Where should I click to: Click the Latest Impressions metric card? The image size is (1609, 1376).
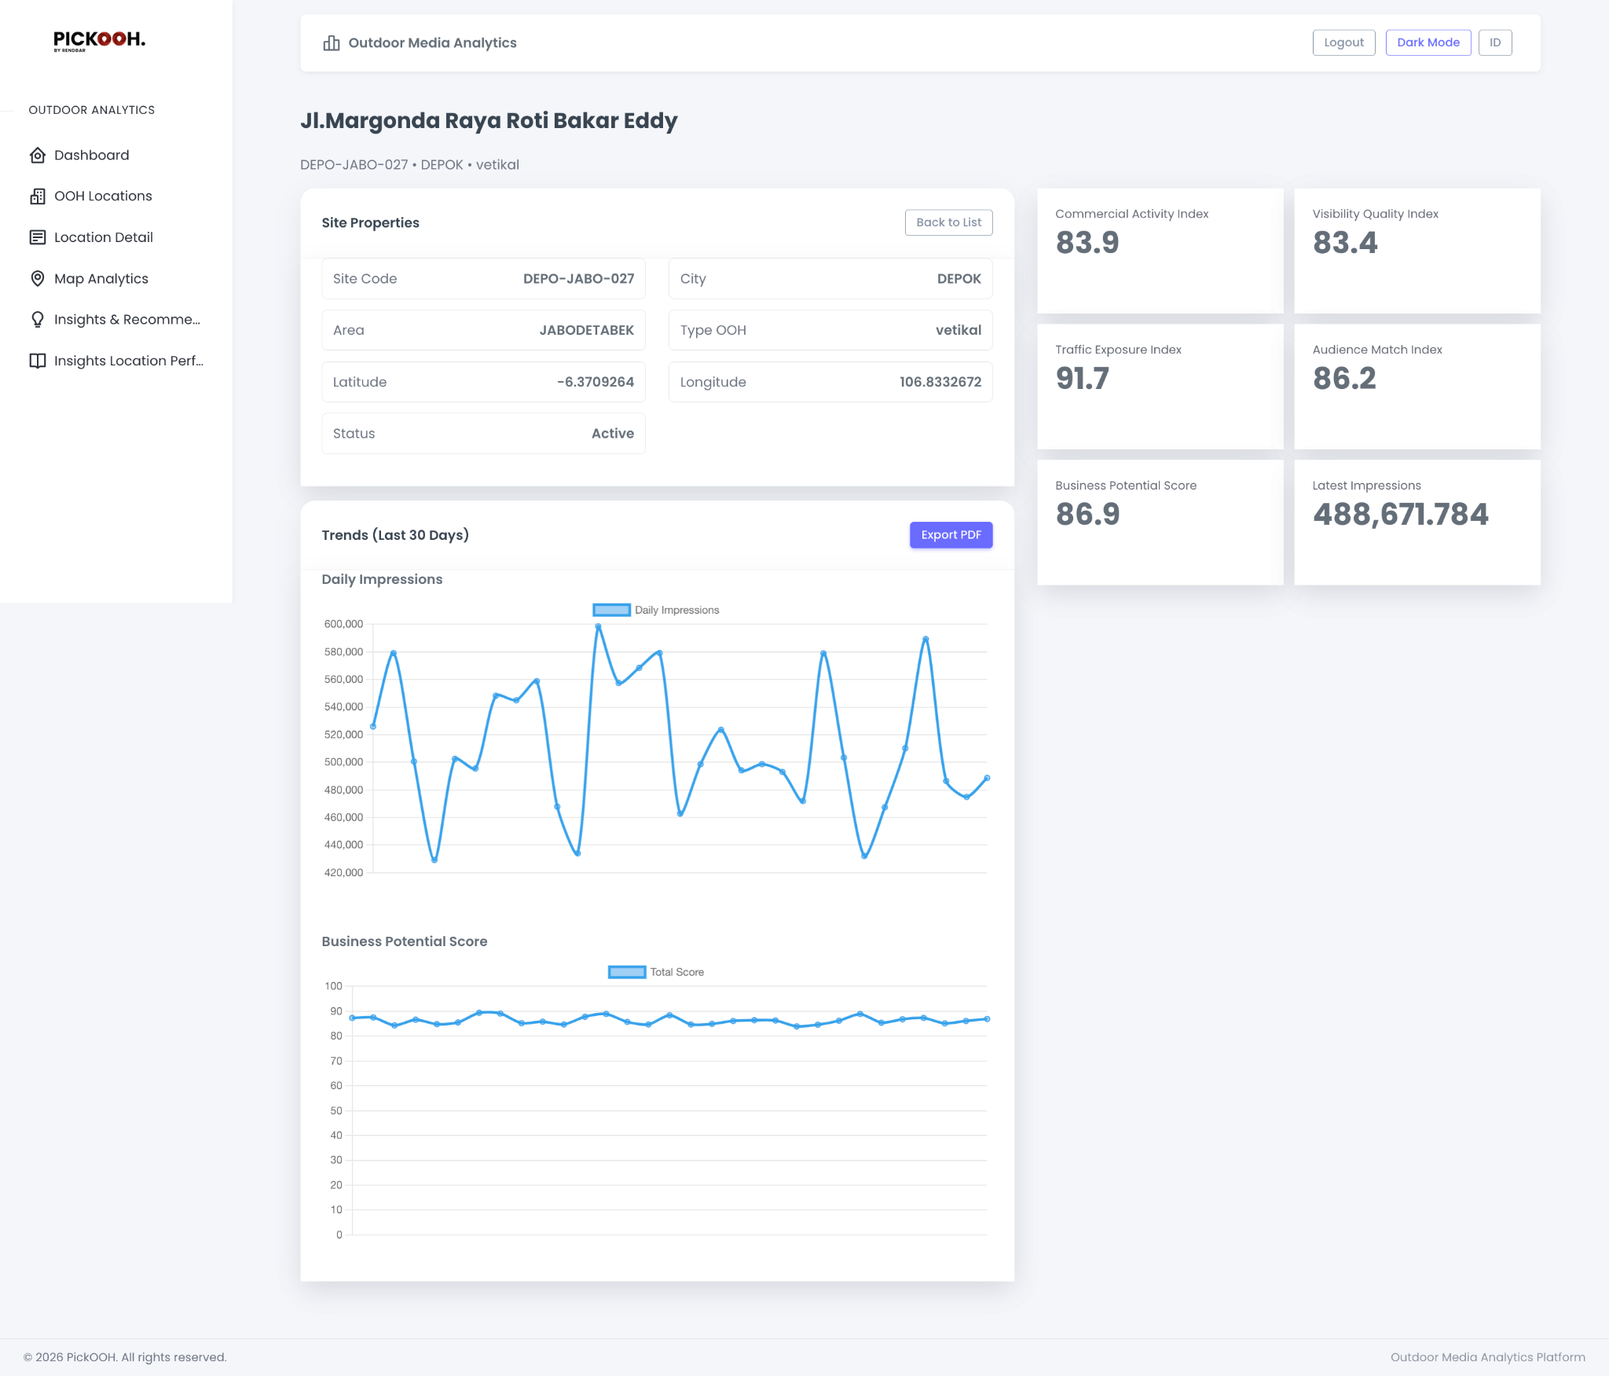(x=1417, y=522)
